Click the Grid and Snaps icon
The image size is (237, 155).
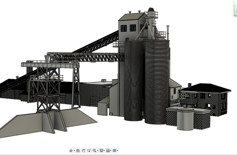click(x=108, y=151)
